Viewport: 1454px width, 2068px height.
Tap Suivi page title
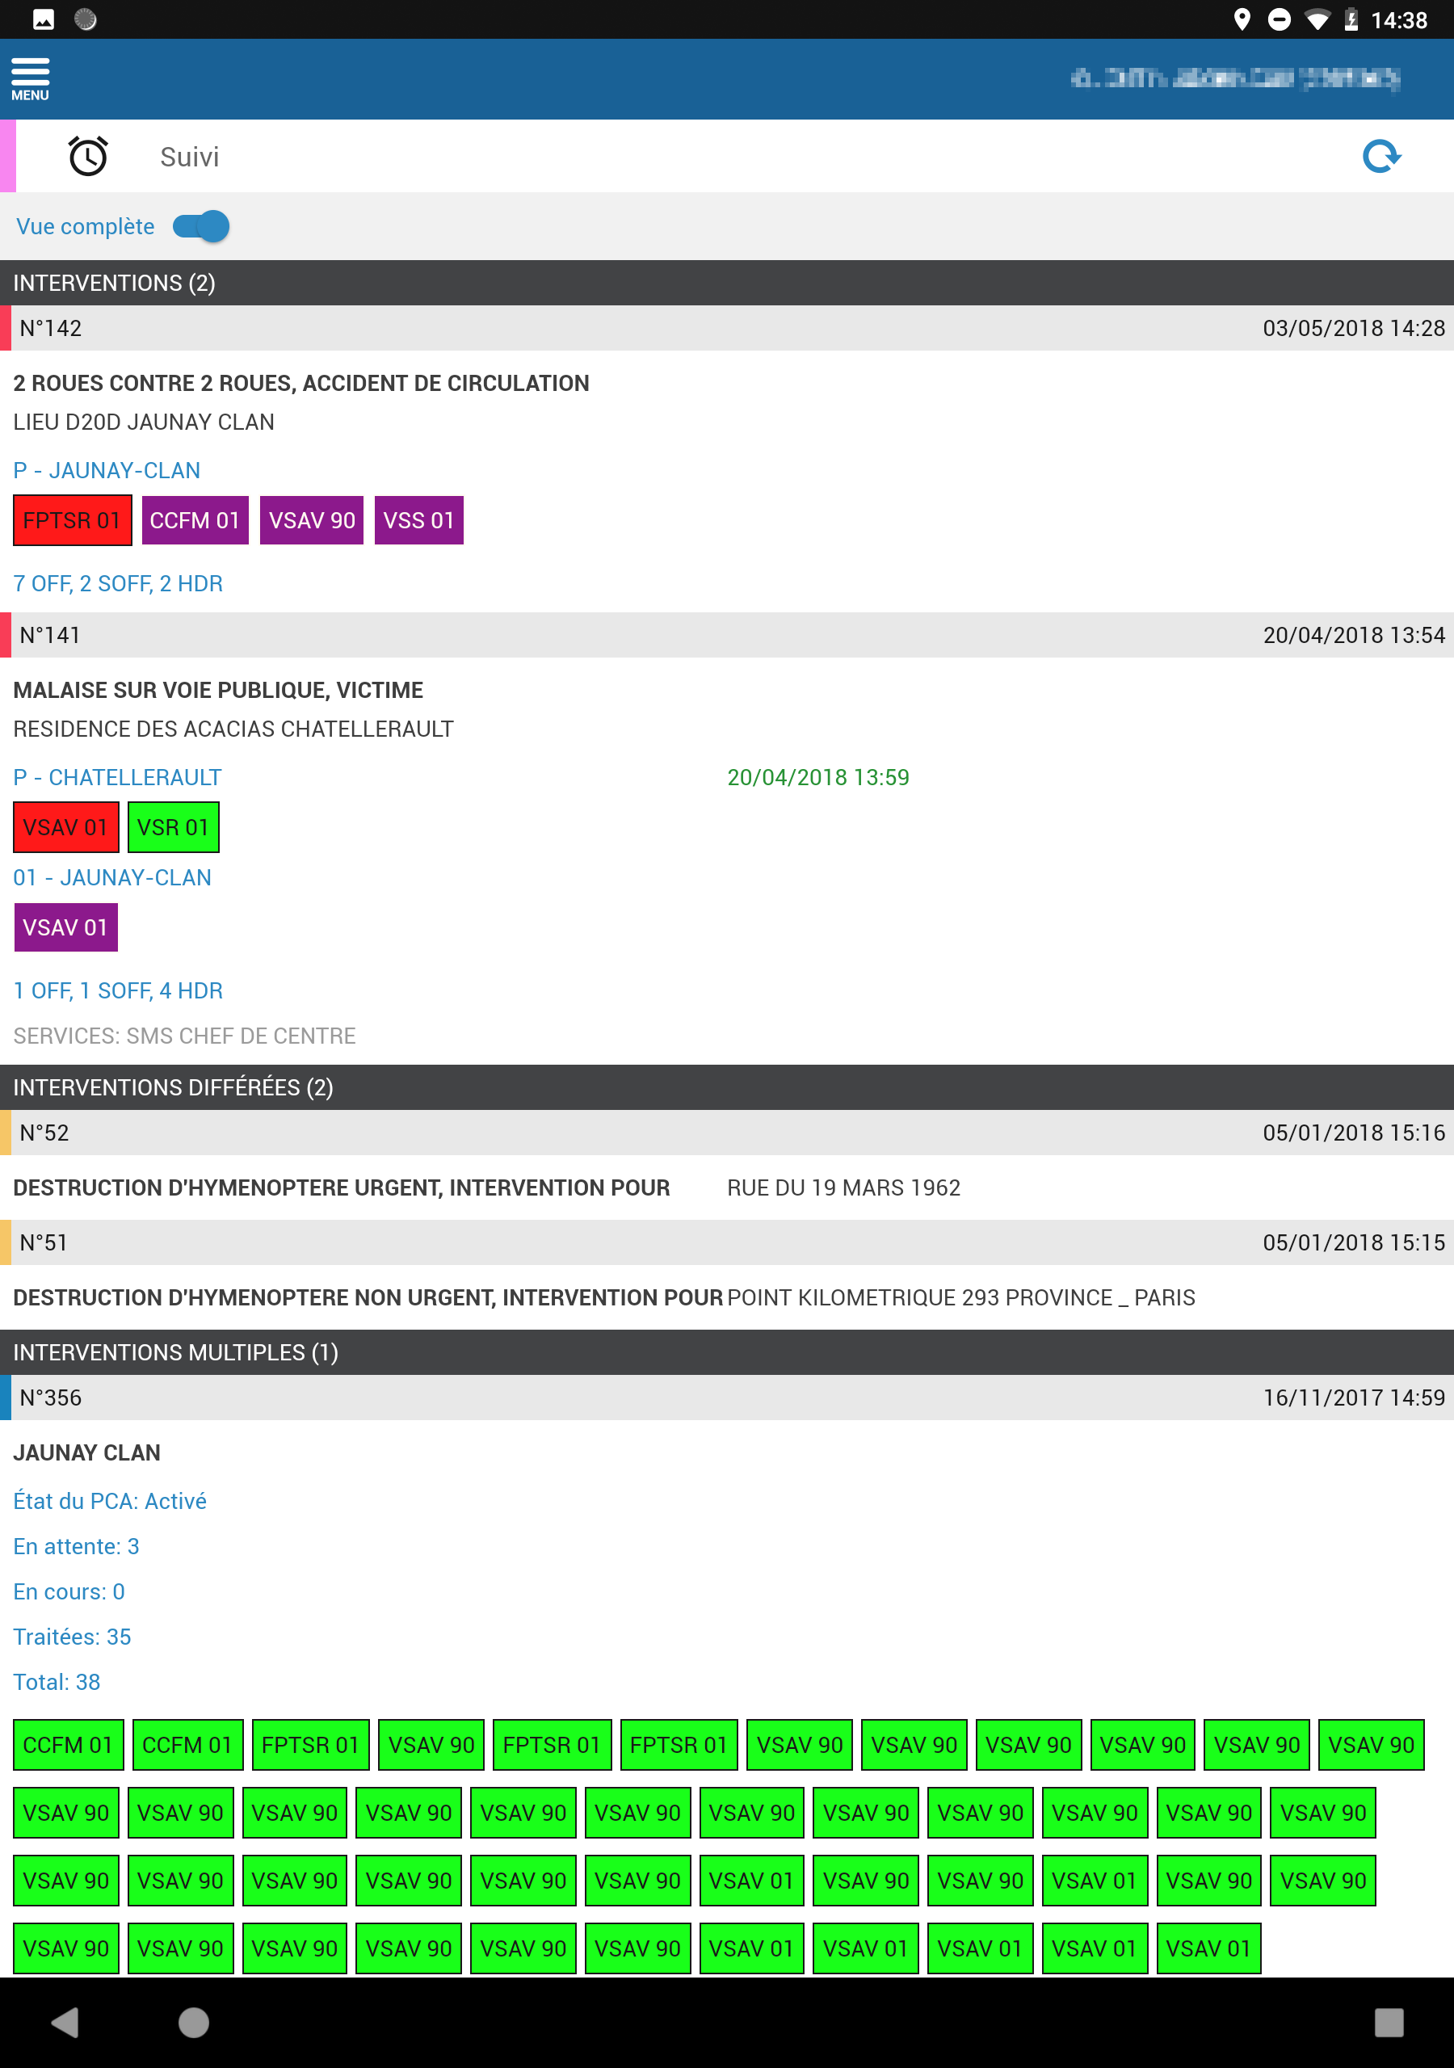[189, 157]
